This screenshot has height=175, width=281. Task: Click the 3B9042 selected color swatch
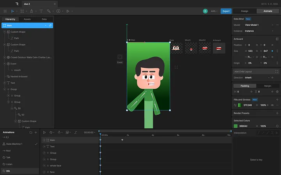coord(236,126)
